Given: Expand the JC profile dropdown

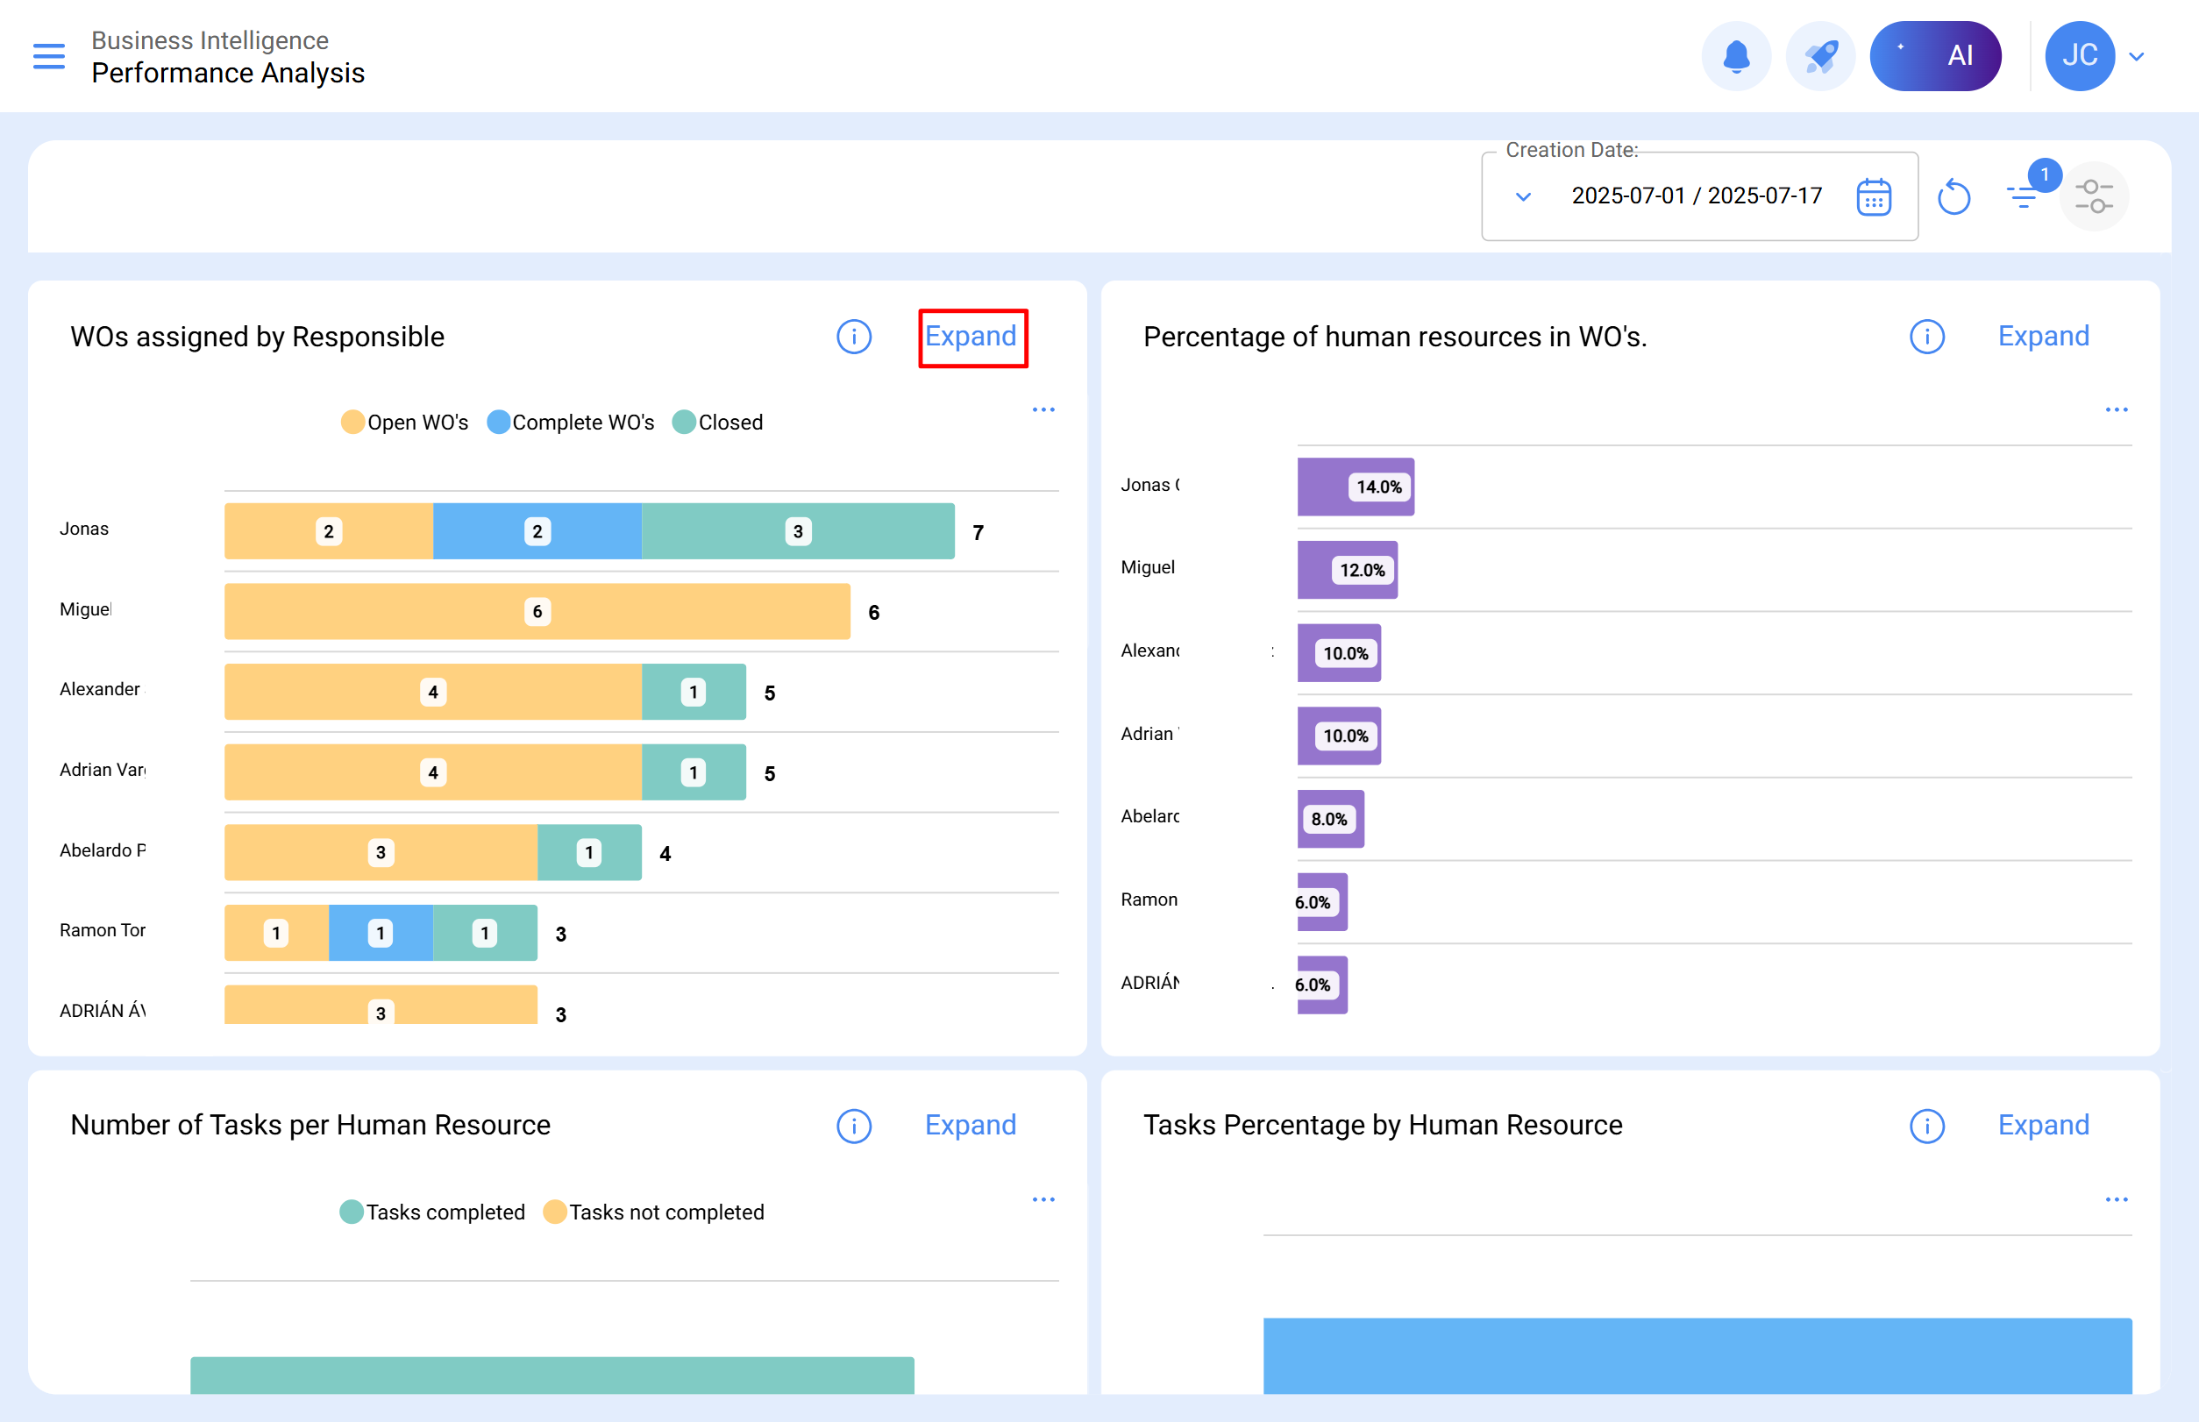Looking at the screenshot, I should (x=2136, y=55).
